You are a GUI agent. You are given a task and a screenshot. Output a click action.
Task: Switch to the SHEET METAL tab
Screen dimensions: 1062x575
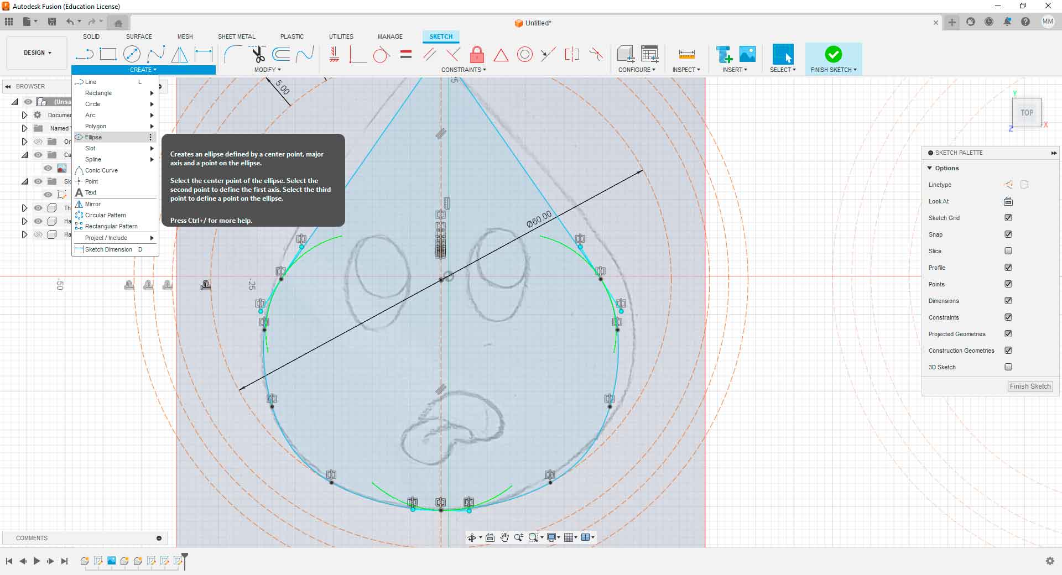pos(237,36)
